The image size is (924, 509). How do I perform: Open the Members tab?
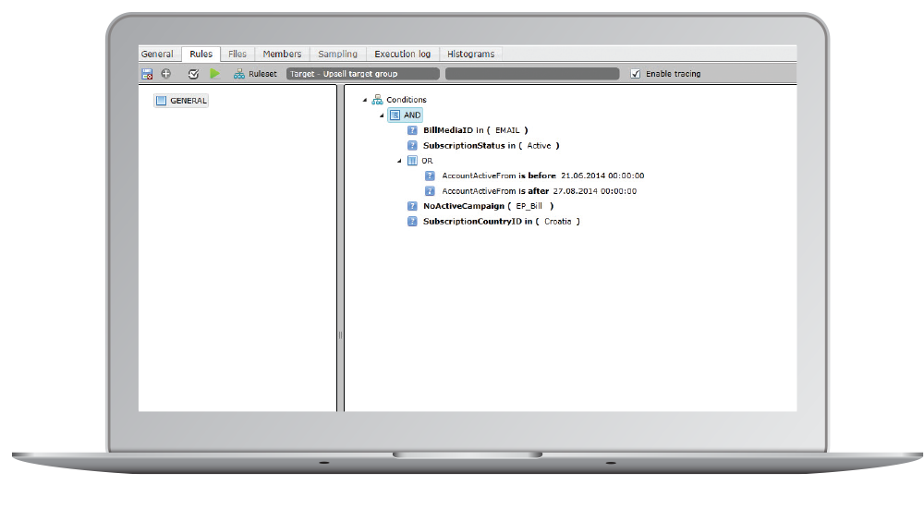pyautogui.click(x=282, y=54)
